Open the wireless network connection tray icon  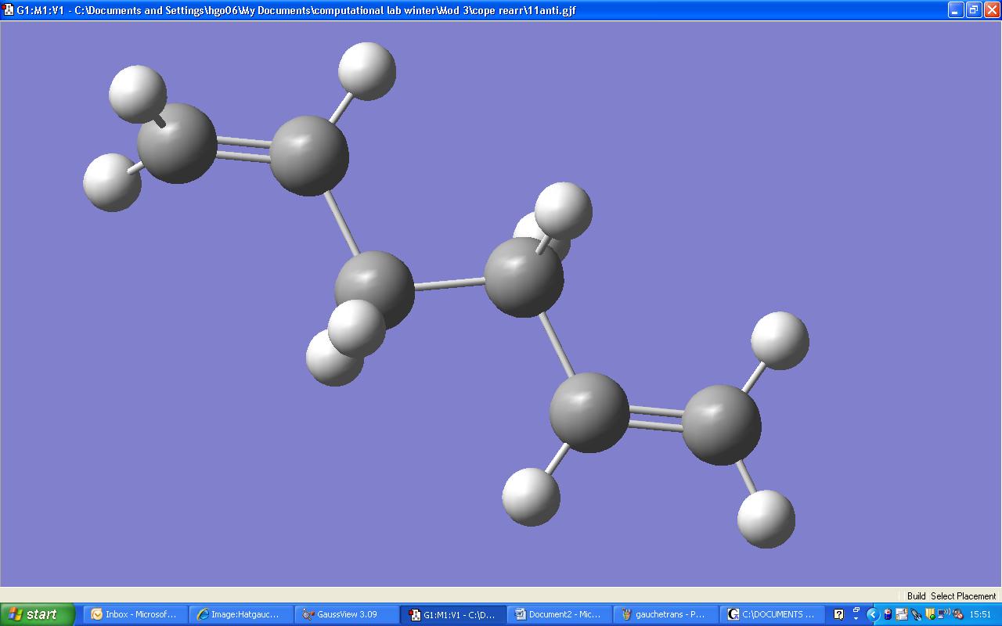coord(943,614)
